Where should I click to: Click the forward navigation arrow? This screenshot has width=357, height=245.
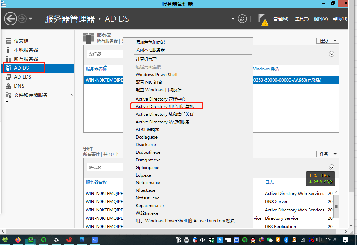click(22, 19)
